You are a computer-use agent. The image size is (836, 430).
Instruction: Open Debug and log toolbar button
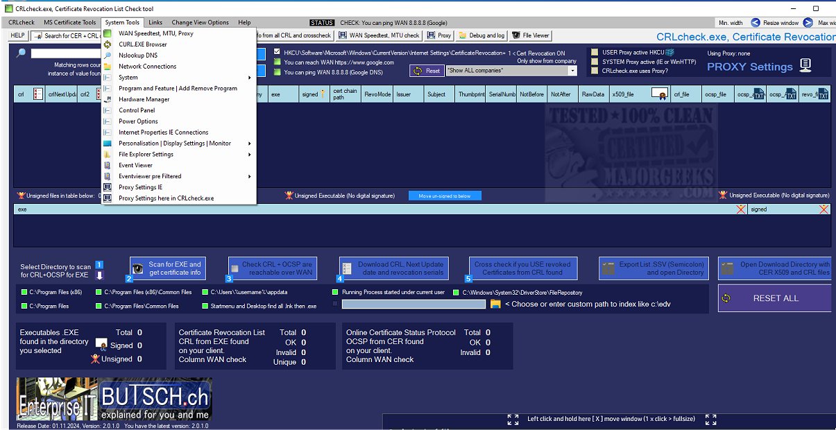pos(481,35)
